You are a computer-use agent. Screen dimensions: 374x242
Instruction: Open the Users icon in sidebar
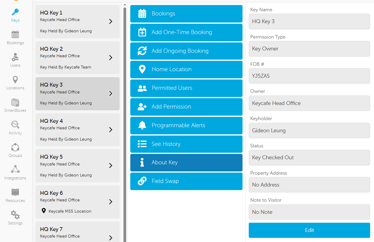coord(15,57)
